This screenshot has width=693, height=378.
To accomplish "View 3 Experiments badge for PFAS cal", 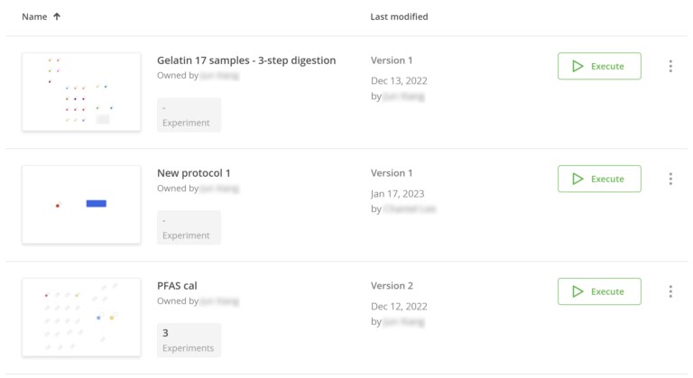I will tap(189, 339).
